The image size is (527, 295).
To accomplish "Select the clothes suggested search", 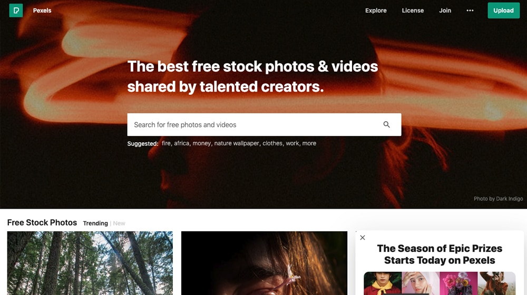I will click(272, 143).
